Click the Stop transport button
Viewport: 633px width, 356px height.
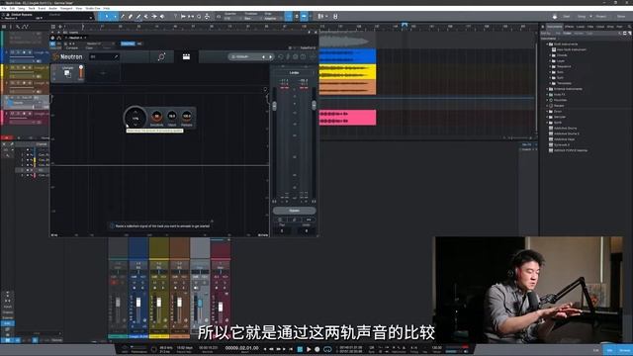300,349
